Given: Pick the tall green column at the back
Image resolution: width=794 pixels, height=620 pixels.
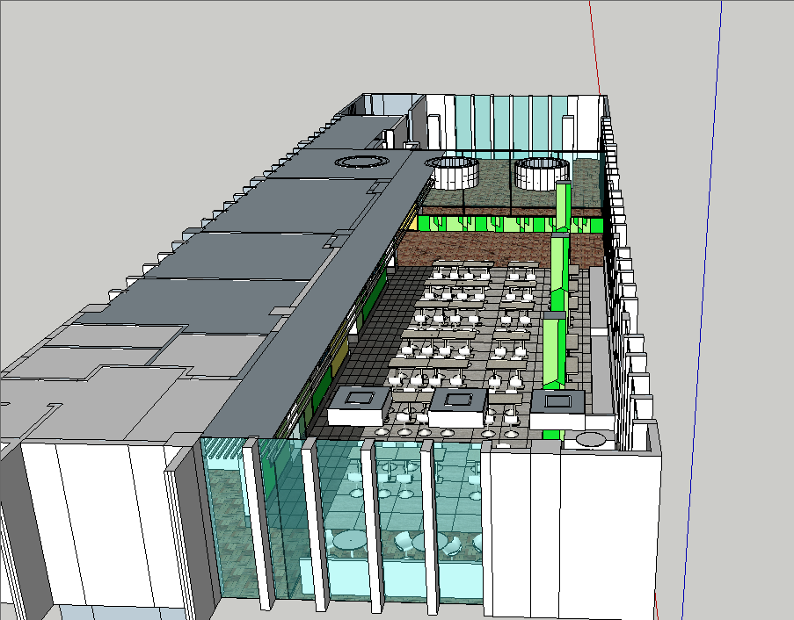Looking at the screenshot, I should coord(563,205).
